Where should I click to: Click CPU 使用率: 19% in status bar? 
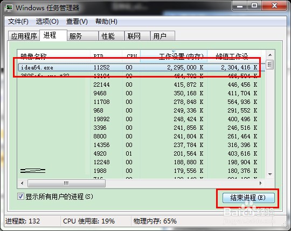point(89,221)
